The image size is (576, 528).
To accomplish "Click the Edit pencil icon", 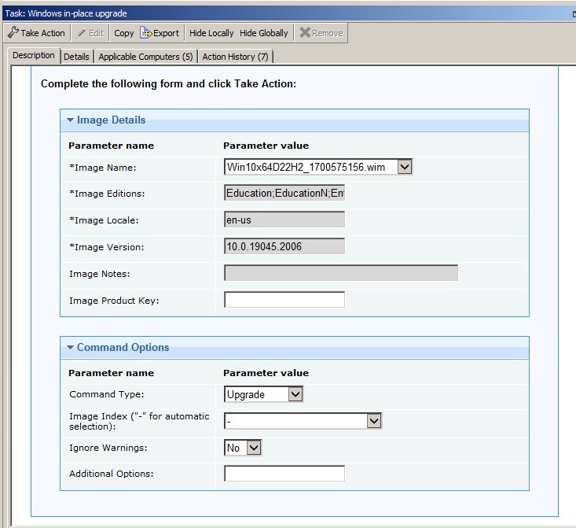I will pyautogui.click(x=81, y=33).
